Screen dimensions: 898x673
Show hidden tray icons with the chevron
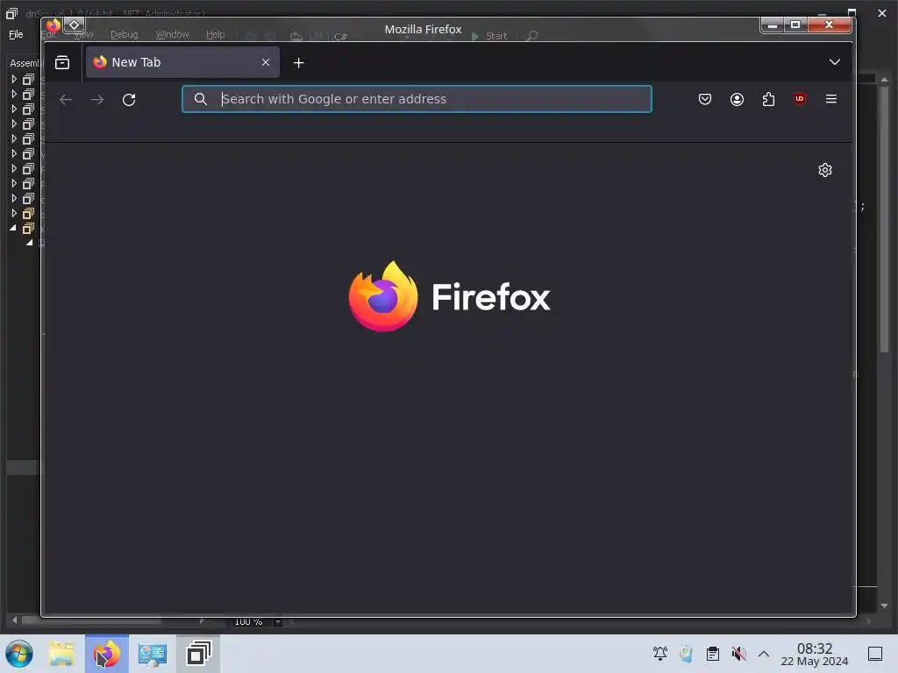[764, 654]
